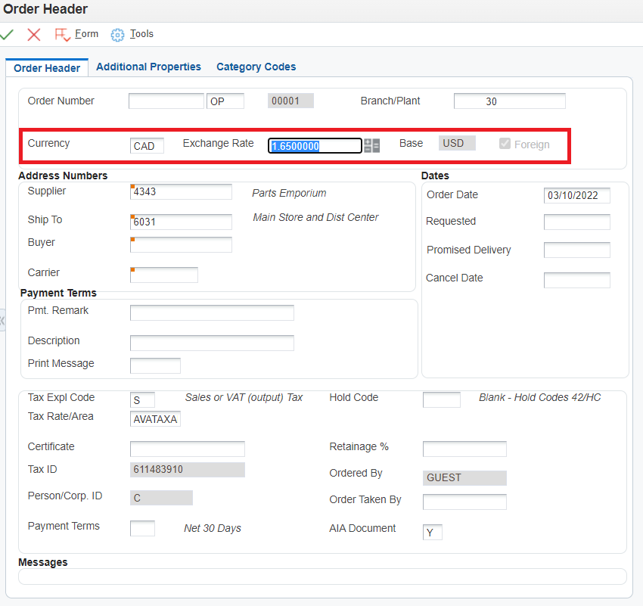Click the Tax Expl Code field S
Image resolution: width=643 pixels, height=606 pixels.
[142, 399]
